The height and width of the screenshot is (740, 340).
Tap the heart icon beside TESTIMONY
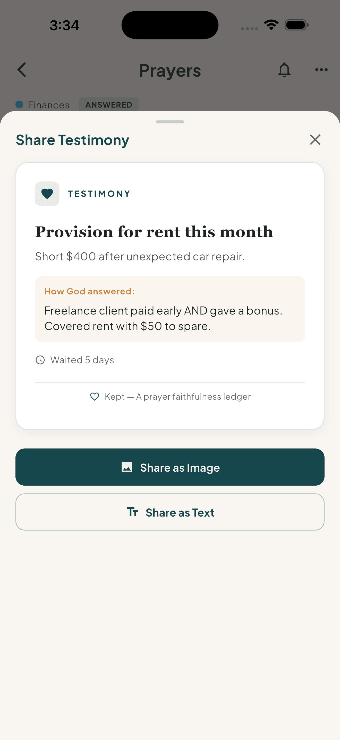click(47, 194)
